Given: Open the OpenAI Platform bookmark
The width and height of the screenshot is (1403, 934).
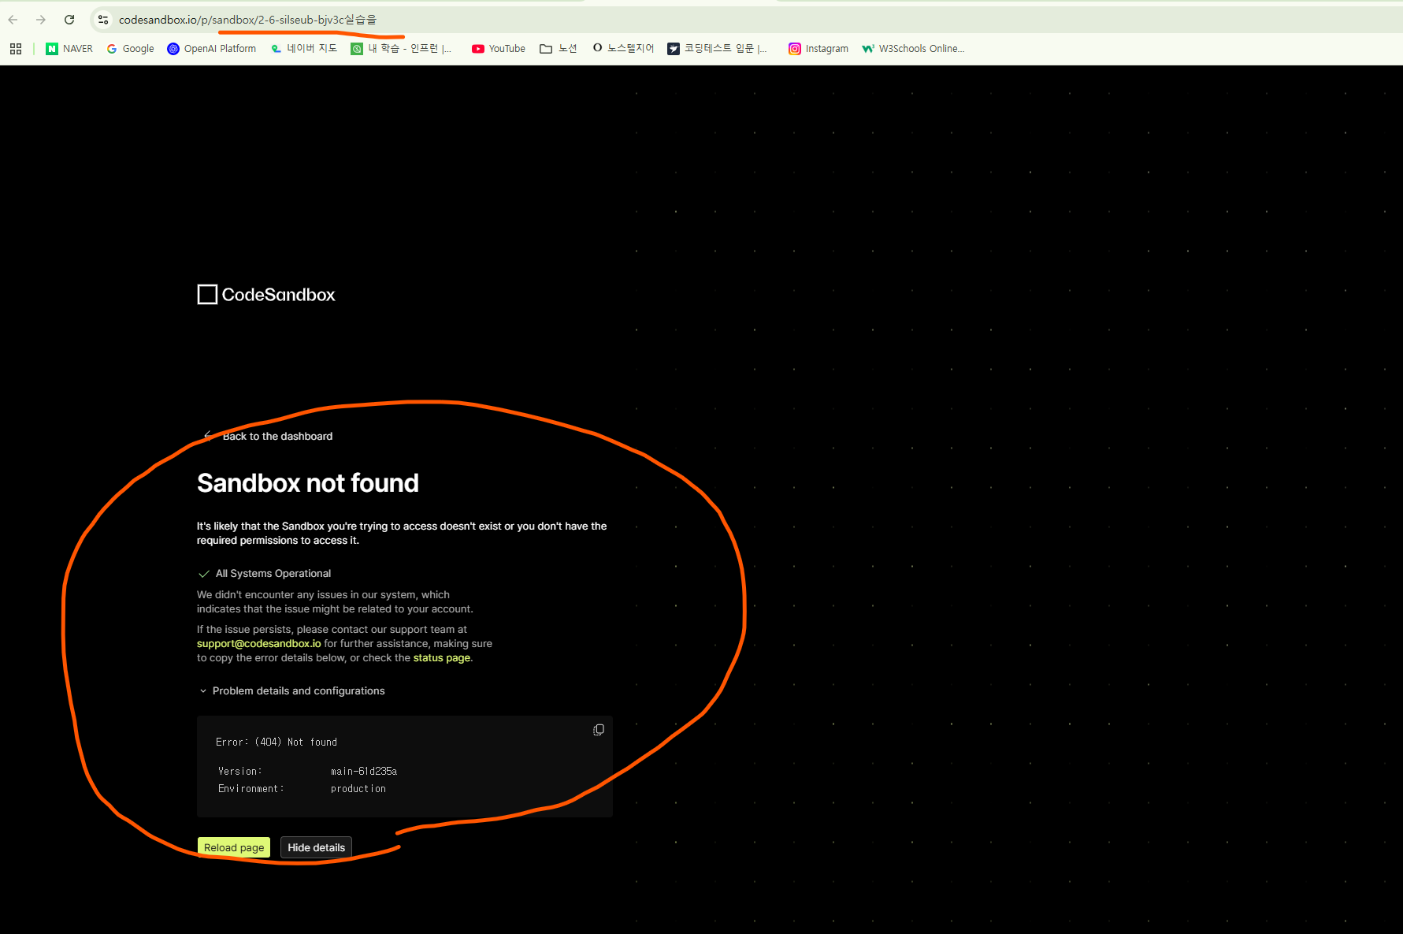Looking at the screenshot, I should [x=212, y=49].
